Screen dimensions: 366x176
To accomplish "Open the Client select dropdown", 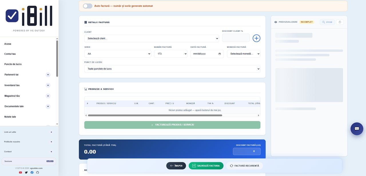I will click(152, 38).
